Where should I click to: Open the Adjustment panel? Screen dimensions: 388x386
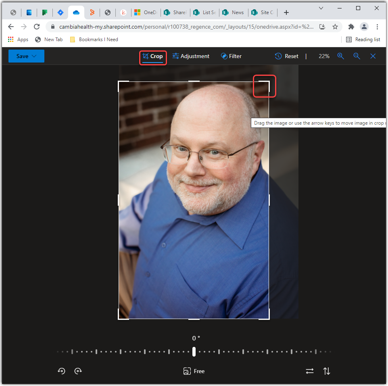click(x=191, y=56)
